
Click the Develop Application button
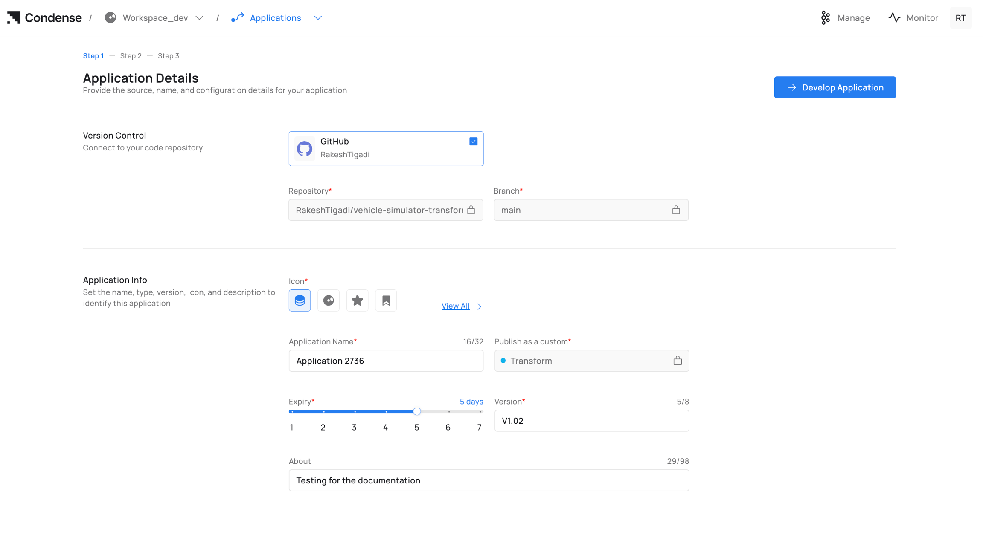coord(835,87)
